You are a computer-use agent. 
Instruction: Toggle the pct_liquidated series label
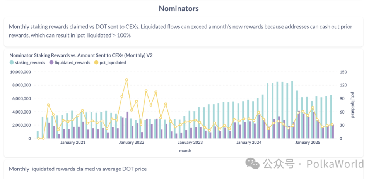[113, 62]
